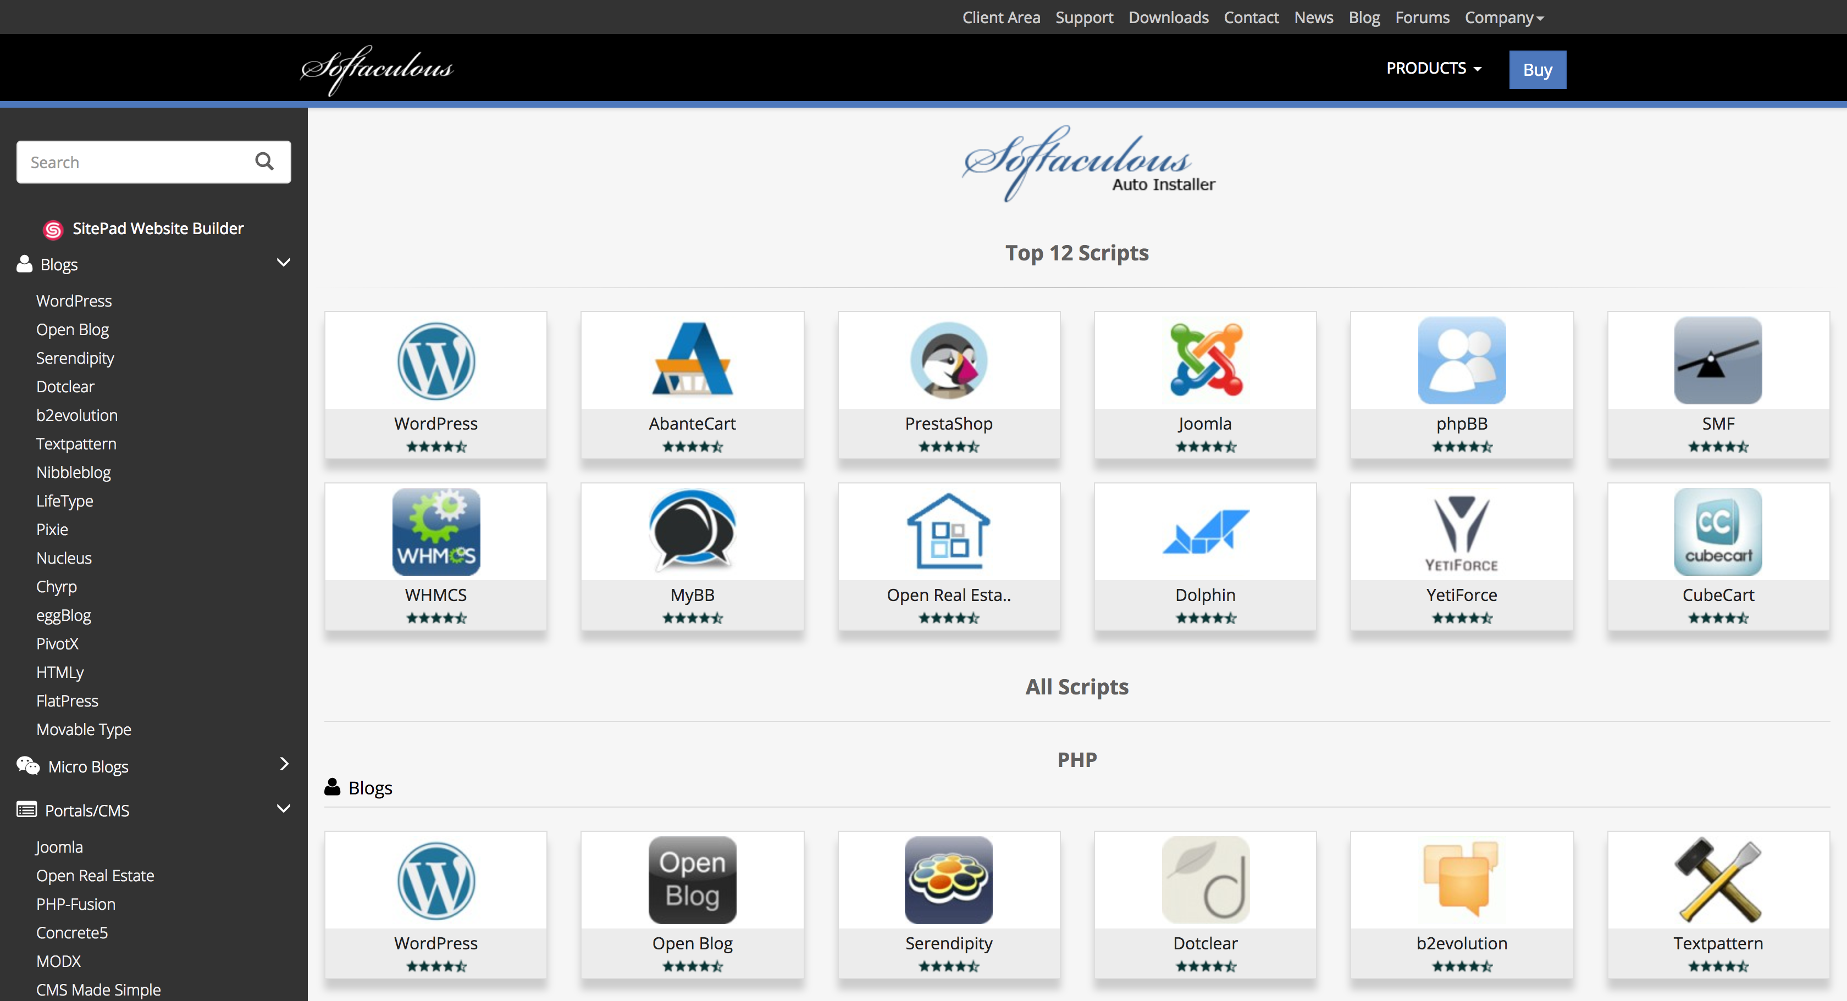
Task: Expand the Micro Blogs sidebar category
Action: click(283, 765)
